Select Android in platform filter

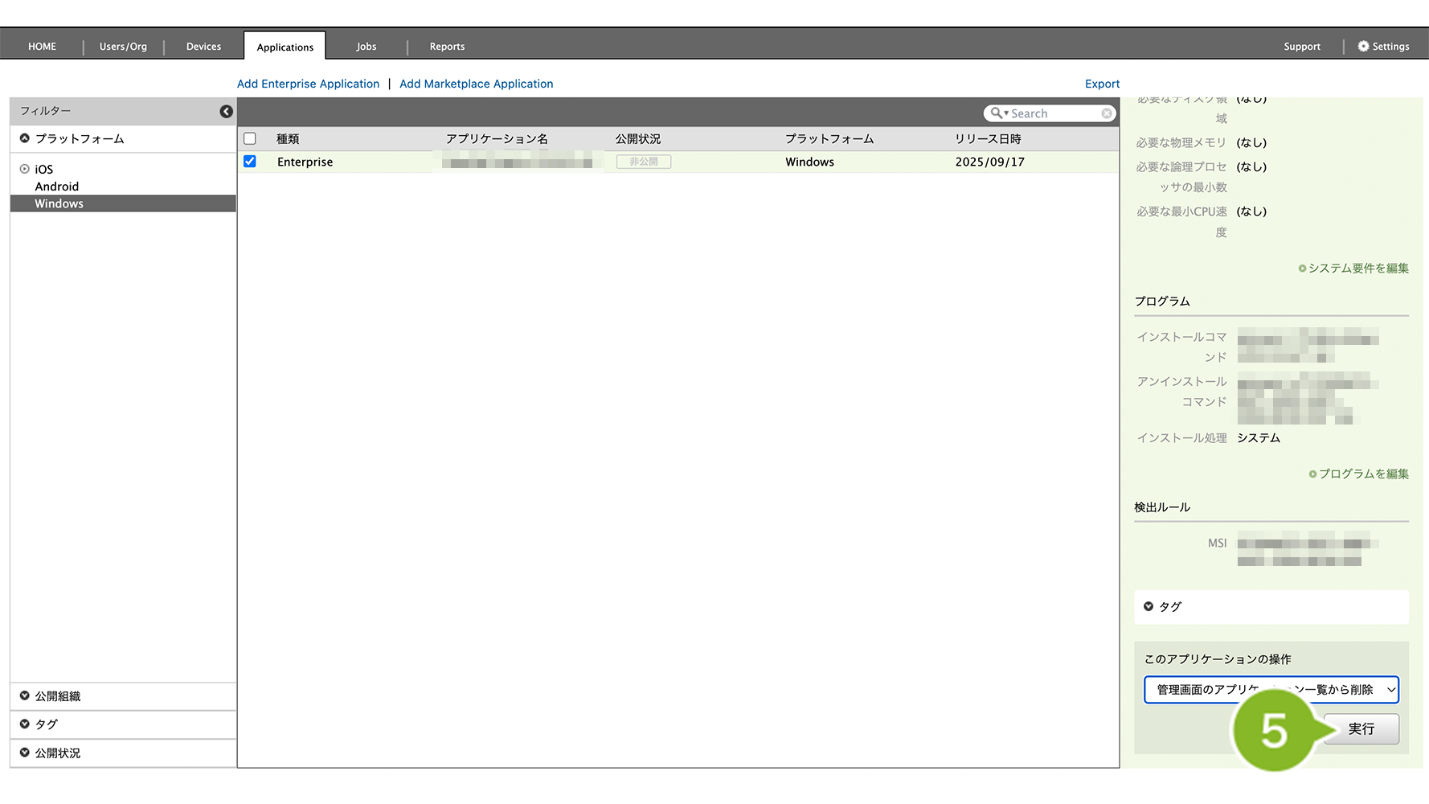(x=57, y=187)
